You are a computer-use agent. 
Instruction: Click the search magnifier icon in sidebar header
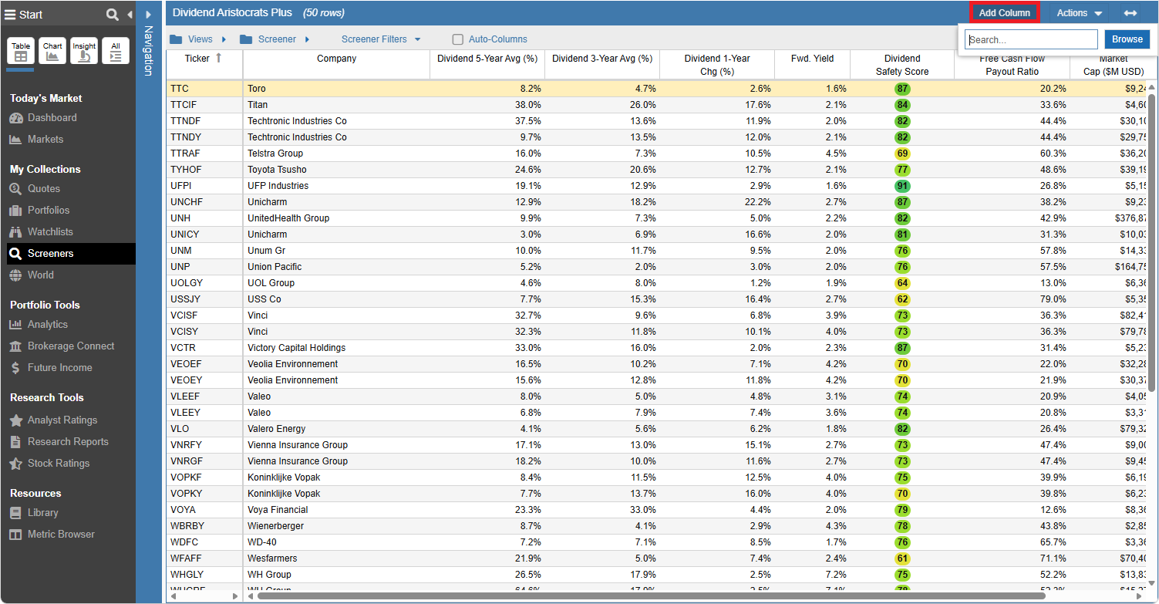click(113, 15)
